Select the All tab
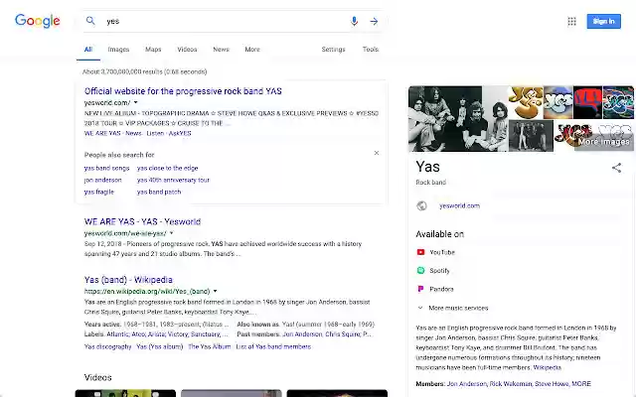Viewport: 636px width, 397px height. click(x=88, y=50)
